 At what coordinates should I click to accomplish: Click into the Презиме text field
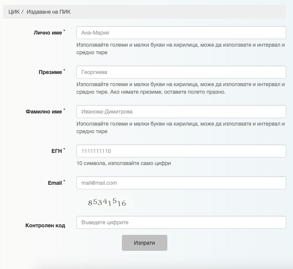[x=181, y=72]
